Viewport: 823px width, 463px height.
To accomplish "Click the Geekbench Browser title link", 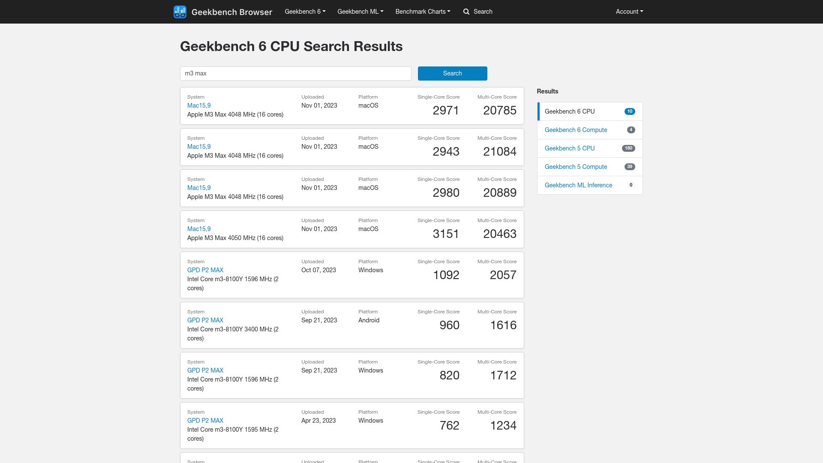I will 232,12.
